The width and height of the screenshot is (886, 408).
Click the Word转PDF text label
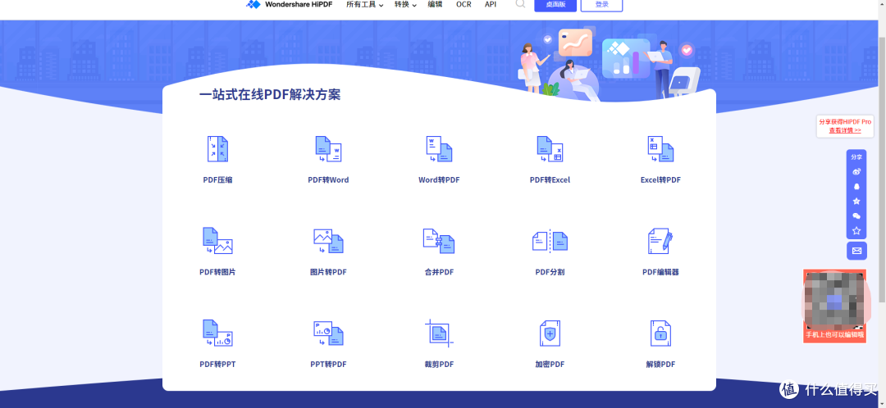click(x=439, y=180)
